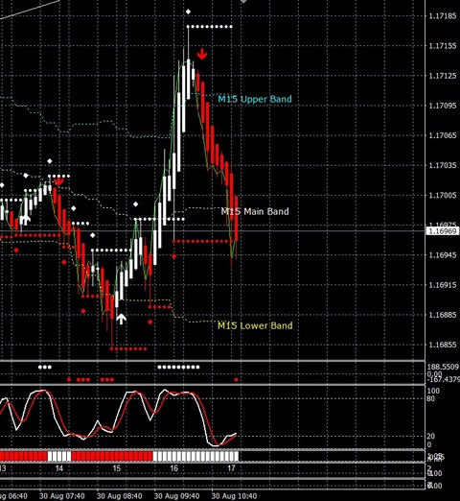Click price level 1.17125 on the axis
This screenshot has width=460, height=501.
click(x=442, y=76)
